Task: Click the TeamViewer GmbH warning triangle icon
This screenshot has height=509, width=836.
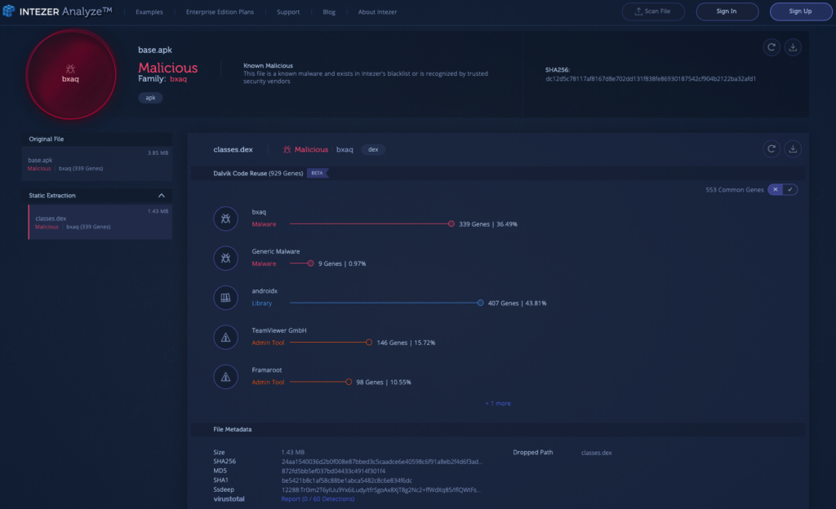Action: (225, 337)
